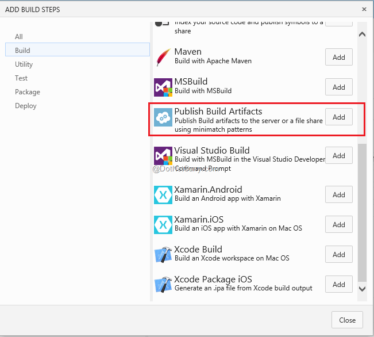
Task: Select the All category
Action: coord(19,37)
